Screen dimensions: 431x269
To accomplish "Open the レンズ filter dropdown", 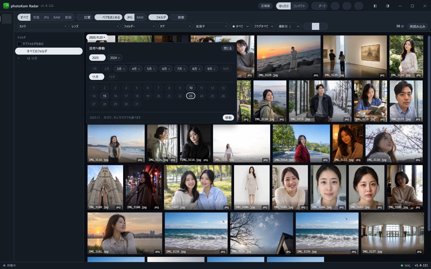I will tap(95, 26).
